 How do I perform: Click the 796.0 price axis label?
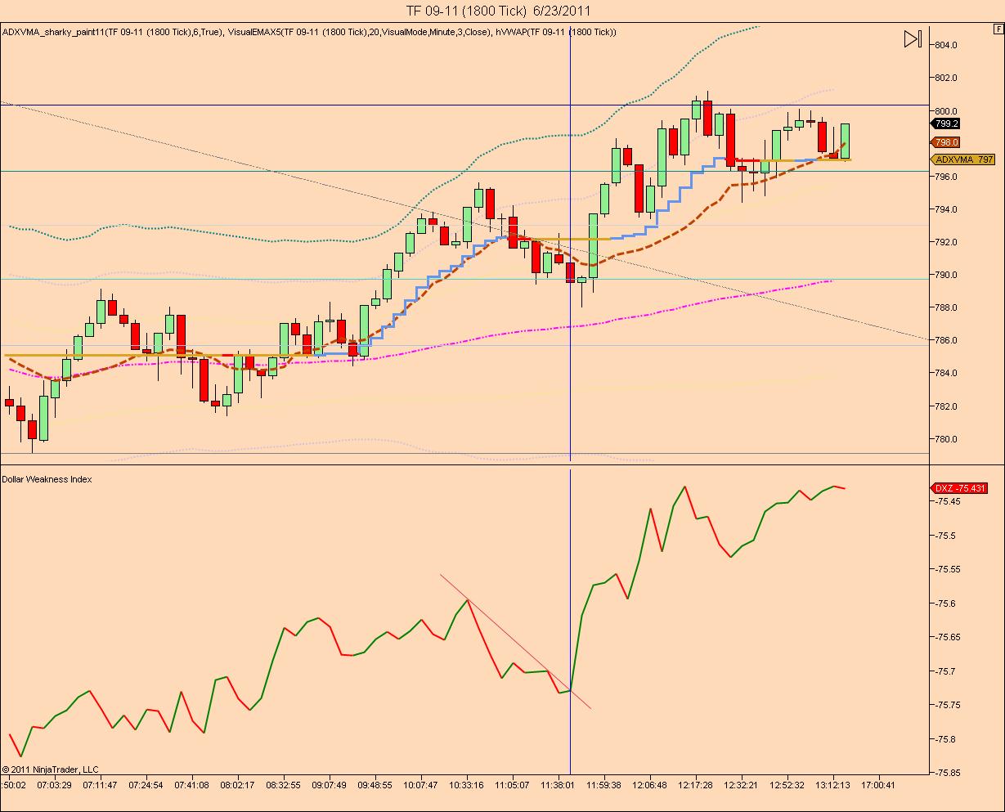pyautogui.click(x=946, y=177)
